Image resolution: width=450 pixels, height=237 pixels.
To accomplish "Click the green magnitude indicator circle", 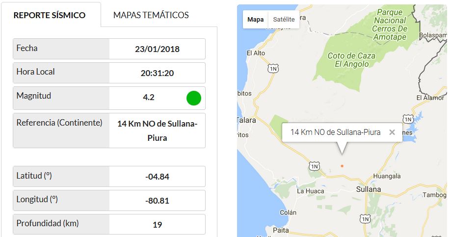I will 194,98.
